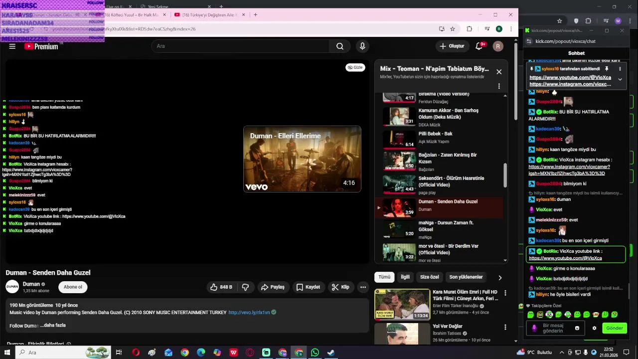This screenshot has height=359, width=638.
Task: Click the Mix playlist panel scrollbar thumb
Action: 505,176
